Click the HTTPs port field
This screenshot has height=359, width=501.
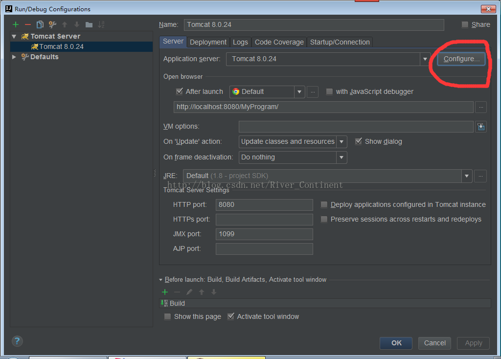tap(264, 220)
